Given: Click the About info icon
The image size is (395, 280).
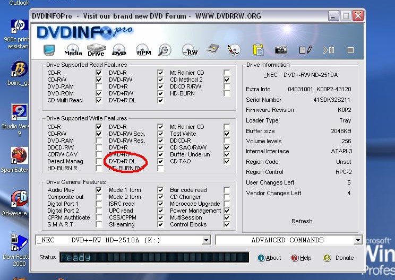Looking at the screenshot, I should pos(261,258).
